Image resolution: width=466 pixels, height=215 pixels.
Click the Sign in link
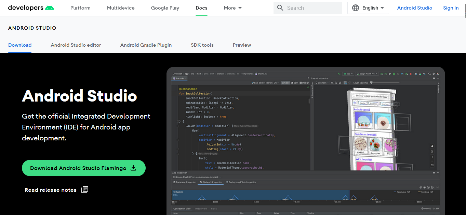451,8
